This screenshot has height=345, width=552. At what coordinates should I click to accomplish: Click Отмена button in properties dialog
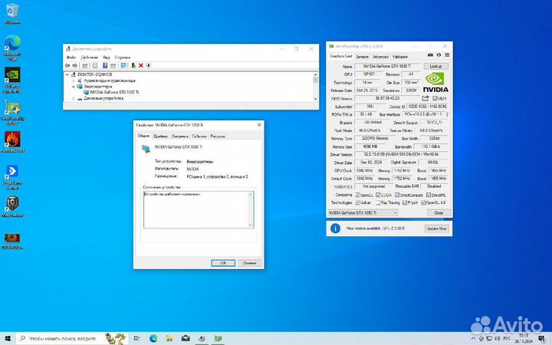pyautogui.click(x=250, y=263)
